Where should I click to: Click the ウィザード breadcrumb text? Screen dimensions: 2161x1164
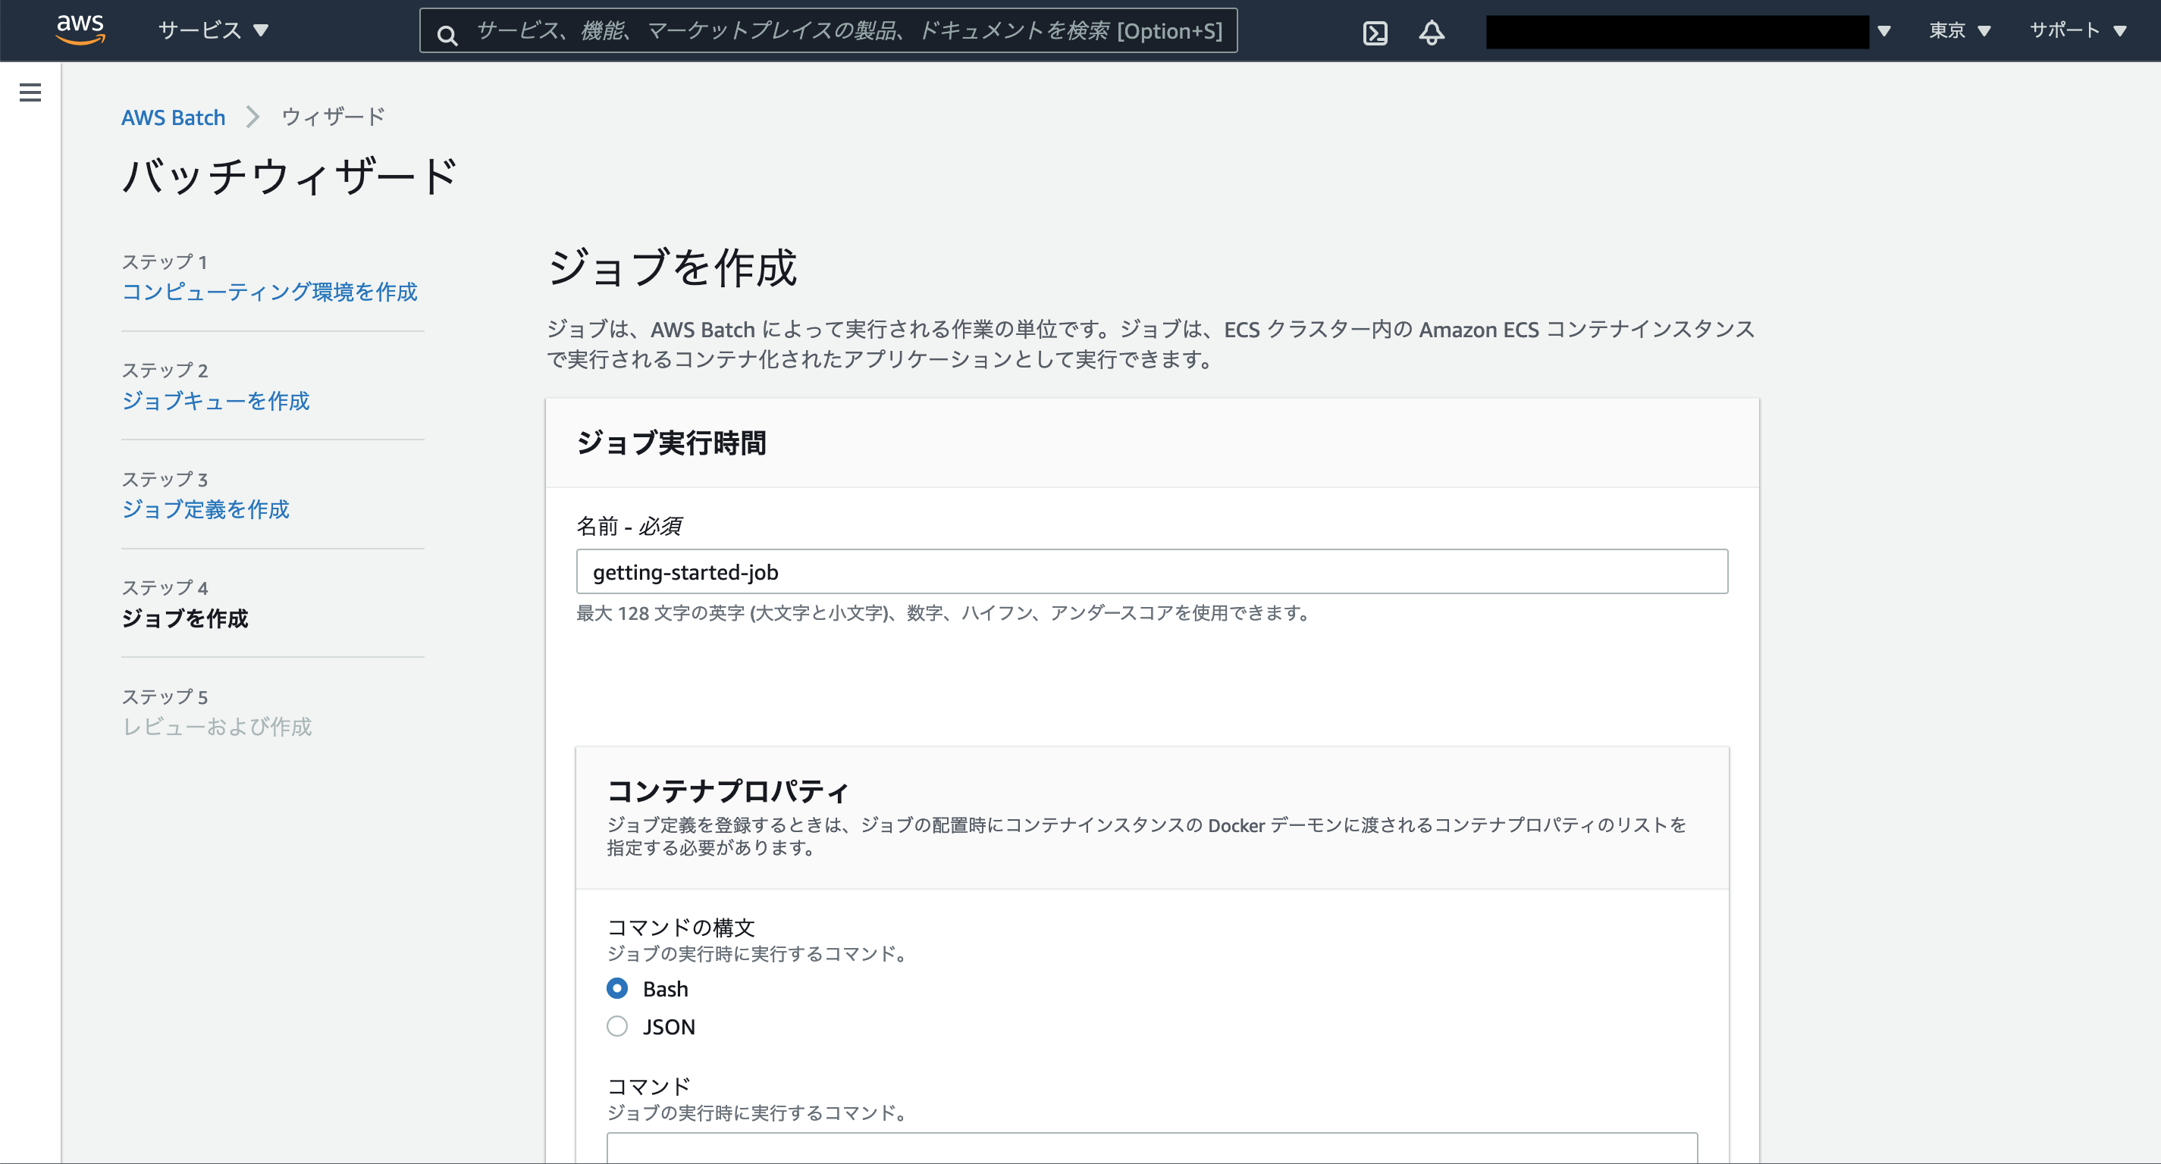(333, 117)
